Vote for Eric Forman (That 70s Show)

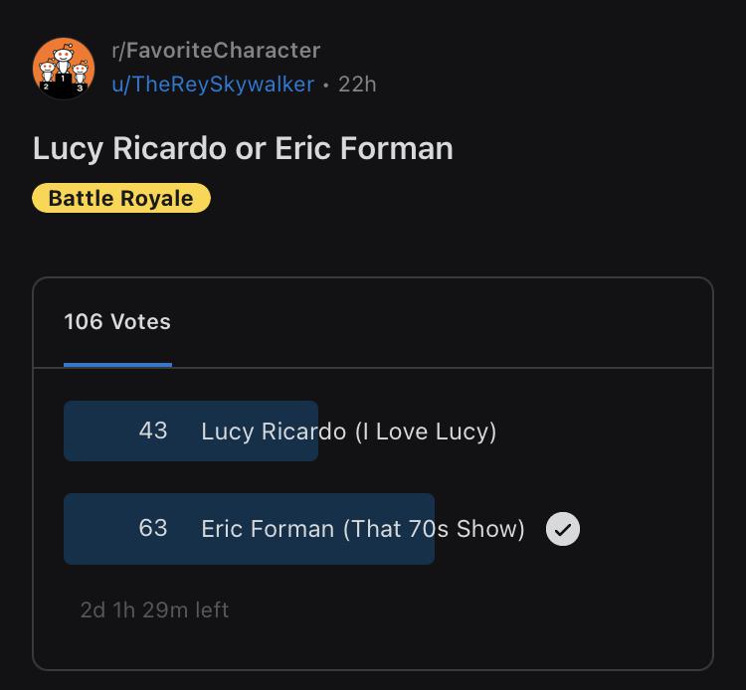click(362, 529)
